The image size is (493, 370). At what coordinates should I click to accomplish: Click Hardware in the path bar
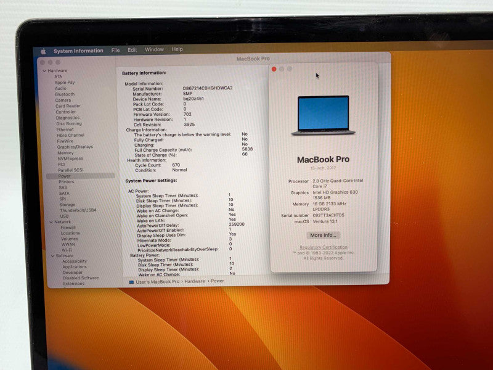coord(195,281)
